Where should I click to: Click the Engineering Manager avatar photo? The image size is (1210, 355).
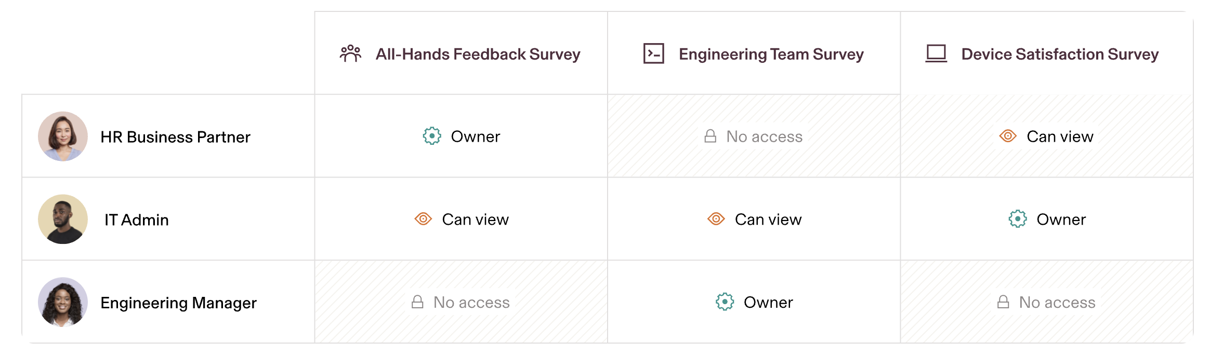(63, 302)
